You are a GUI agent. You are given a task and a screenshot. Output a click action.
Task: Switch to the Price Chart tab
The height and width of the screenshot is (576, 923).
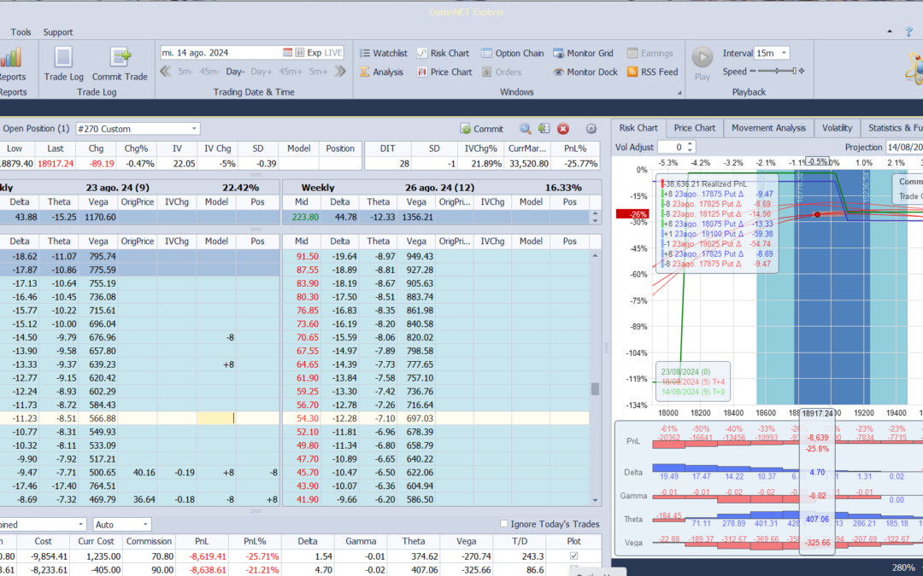coord(694,128)
